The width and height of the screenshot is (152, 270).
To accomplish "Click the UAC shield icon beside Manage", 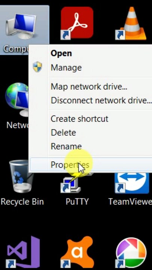I will [x=38, y=67].
